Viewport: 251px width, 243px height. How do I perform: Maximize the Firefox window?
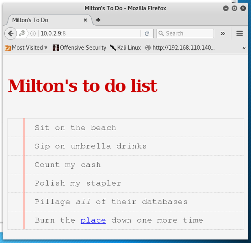tap(234, 8)
